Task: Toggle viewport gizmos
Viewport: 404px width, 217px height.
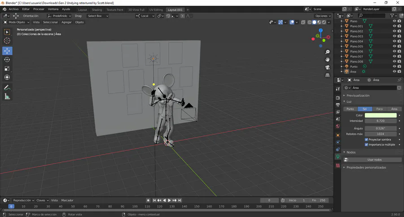Action: [x=281, y=22]
